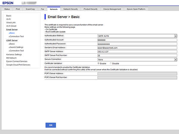Expand the Secure Connection dropdown
Viewport: 179px width, 134px height.
pos(137,60)
